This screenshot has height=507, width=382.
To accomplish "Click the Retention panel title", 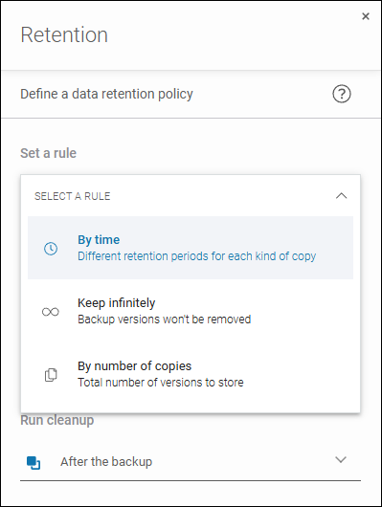I will [64, 34].
